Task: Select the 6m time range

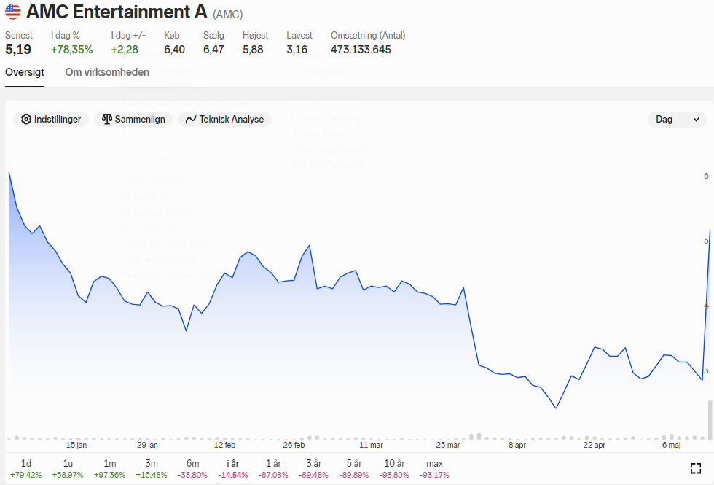Action: 192,468
